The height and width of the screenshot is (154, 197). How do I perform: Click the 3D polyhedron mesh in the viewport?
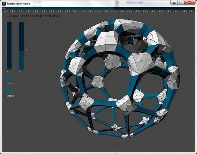coord(120,78)
